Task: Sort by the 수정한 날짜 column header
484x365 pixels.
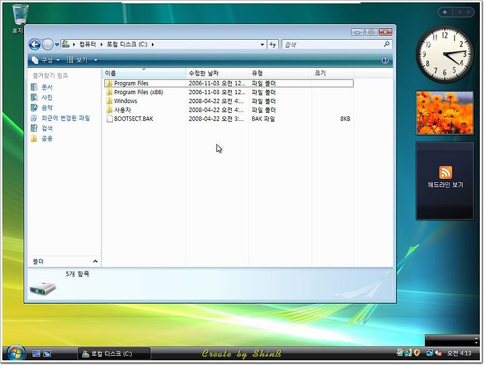Action: coord(218,73)
